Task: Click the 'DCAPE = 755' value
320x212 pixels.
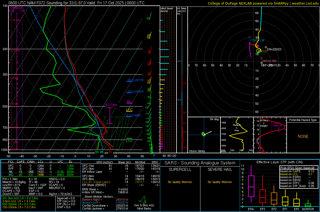Action: tap(11, 191)
